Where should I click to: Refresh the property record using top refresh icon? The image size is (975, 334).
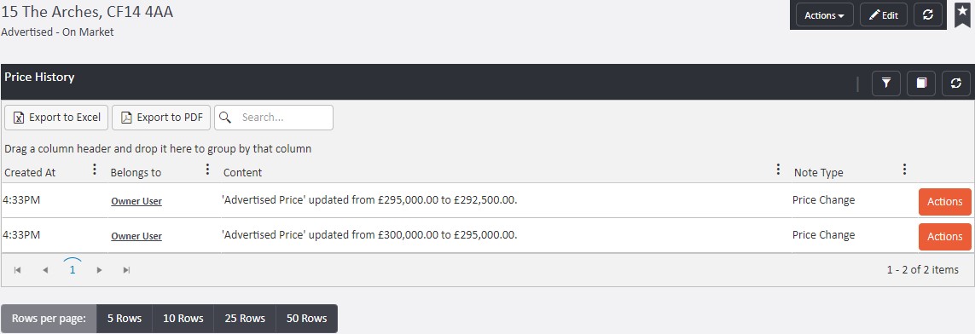click(928, 14)
